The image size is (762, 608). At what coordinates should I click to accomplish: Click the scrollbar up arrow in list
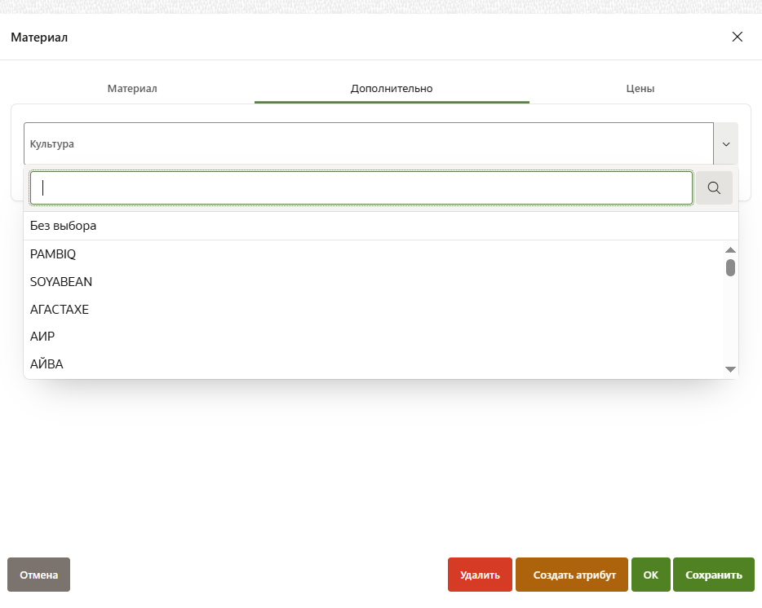pyautogui.click(x=730, y=250)
